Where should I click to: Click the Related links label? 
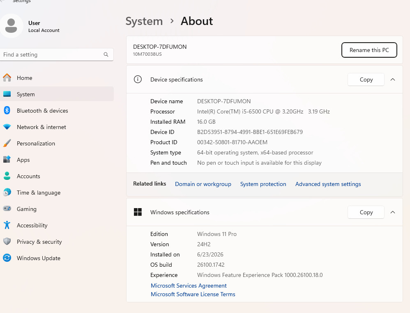pyautogui.click(x=150, y=184)
